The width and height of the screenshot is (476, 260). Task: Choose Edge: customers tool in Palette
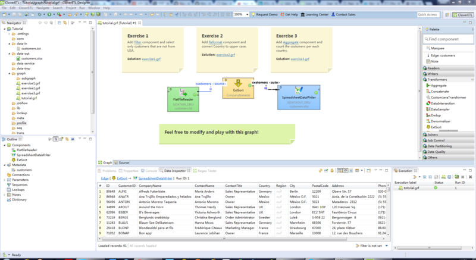point(441,55)
